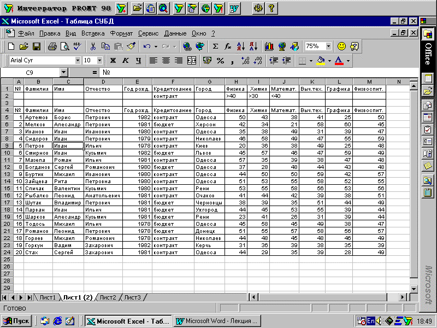Paste from clipboard
The width and height of the screenshot is (437, 328).
click(118, 46)
